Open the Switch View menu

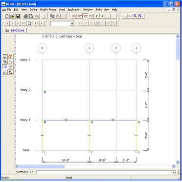click(102, 10)
